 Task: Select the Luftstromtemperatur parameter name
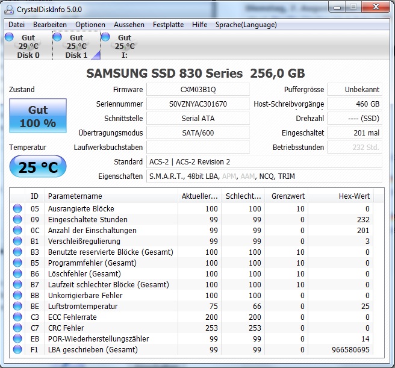83,306
